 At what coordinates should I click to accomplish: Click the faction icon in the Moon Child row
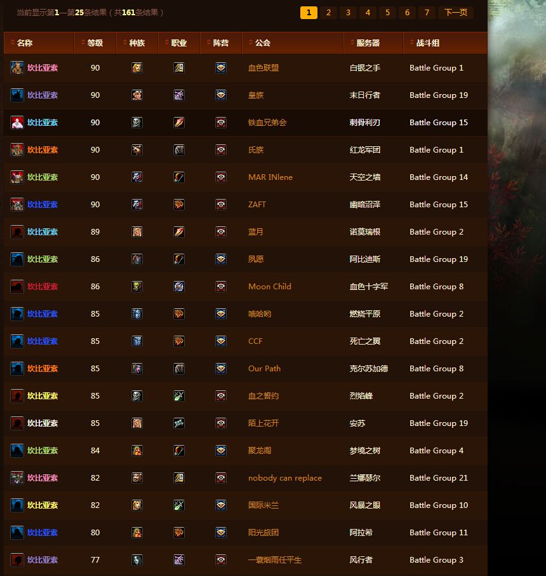[x=220, y=287]
